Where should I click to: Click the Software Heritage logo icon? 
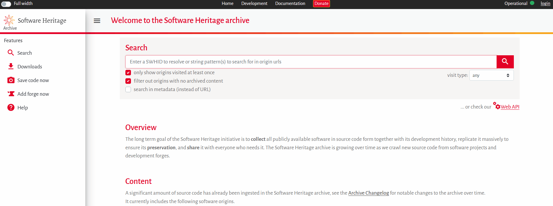9,20
